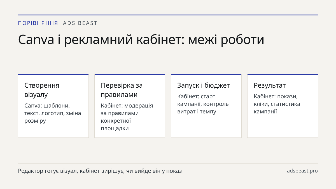The width and height of the screenshot is (336, 189).
Task: Select the 'Перевірка за правилами' card title
Action: pyautogui.click(x=122, y=90)
